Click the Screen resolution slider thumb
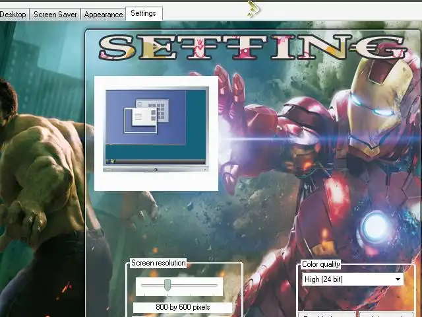Viewport: 422px width, 317px height. (167, 285)
